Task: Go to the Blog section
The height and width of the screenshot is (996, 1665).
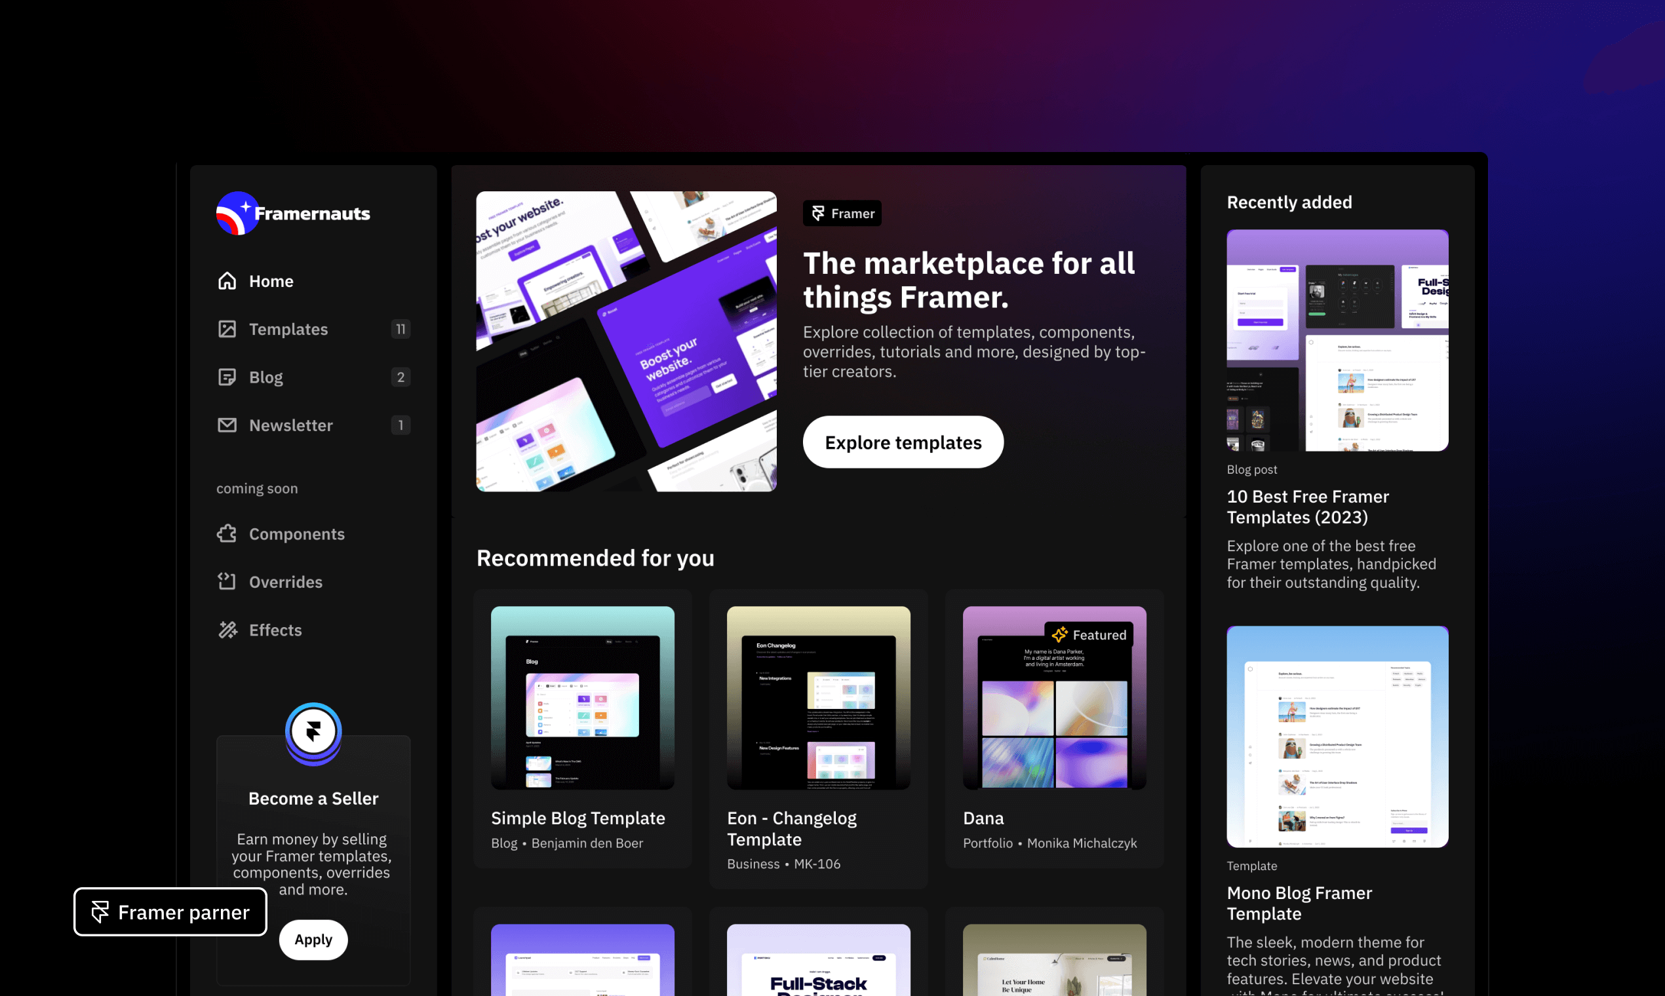Action: click(313, 377)
